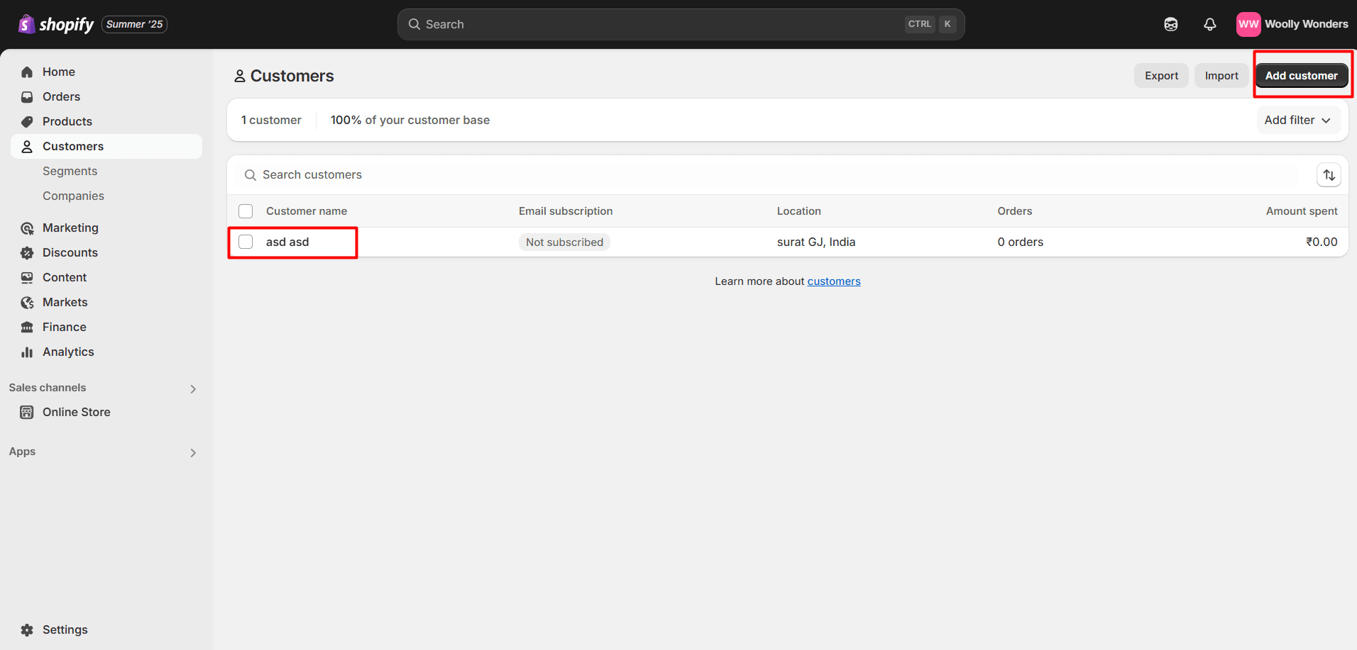Click the Location column header
The image size is (1357, 650).
pyautogui.click(x=799, y=211)
